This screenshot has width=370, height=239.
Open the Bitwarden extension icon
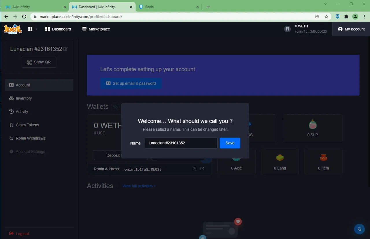[337, 17]
